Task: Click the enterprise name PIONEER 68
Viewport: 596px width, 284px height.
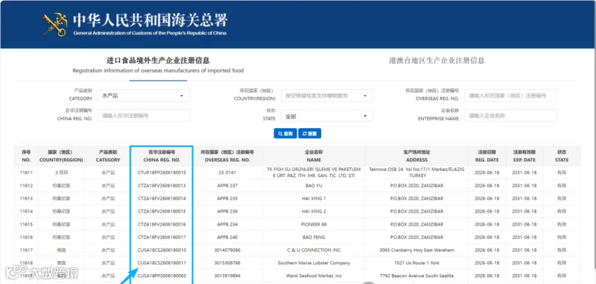Action: [x=314, y=224]
